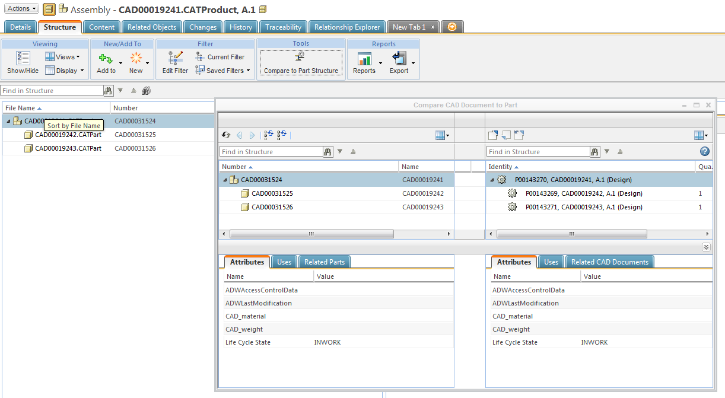
Task: Focus left pane Find in Structure field
Action: click(x=271, y=152)
